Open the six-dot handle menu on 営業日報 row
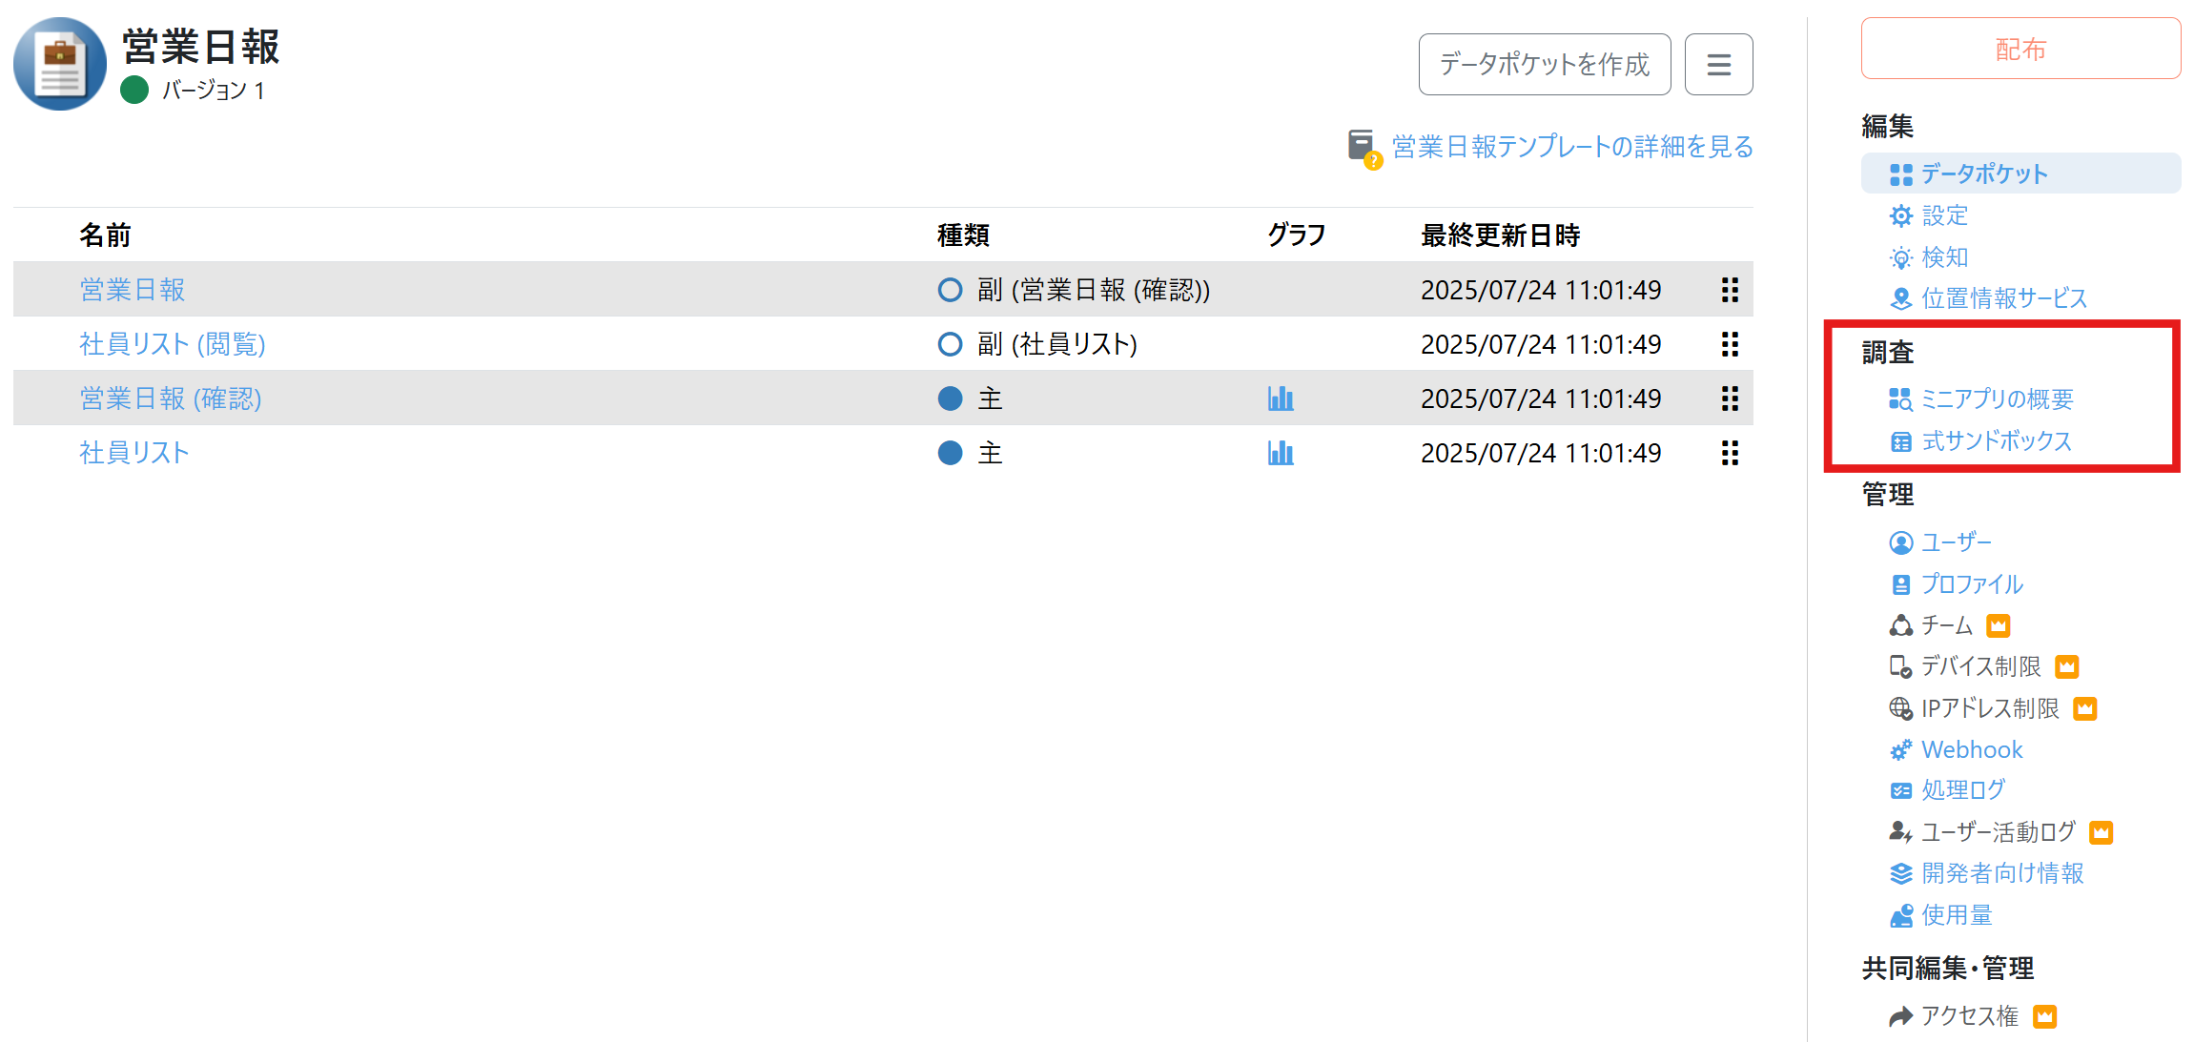The width and height of the screenshot is (2194, 1042). (x=1729, y=290)
